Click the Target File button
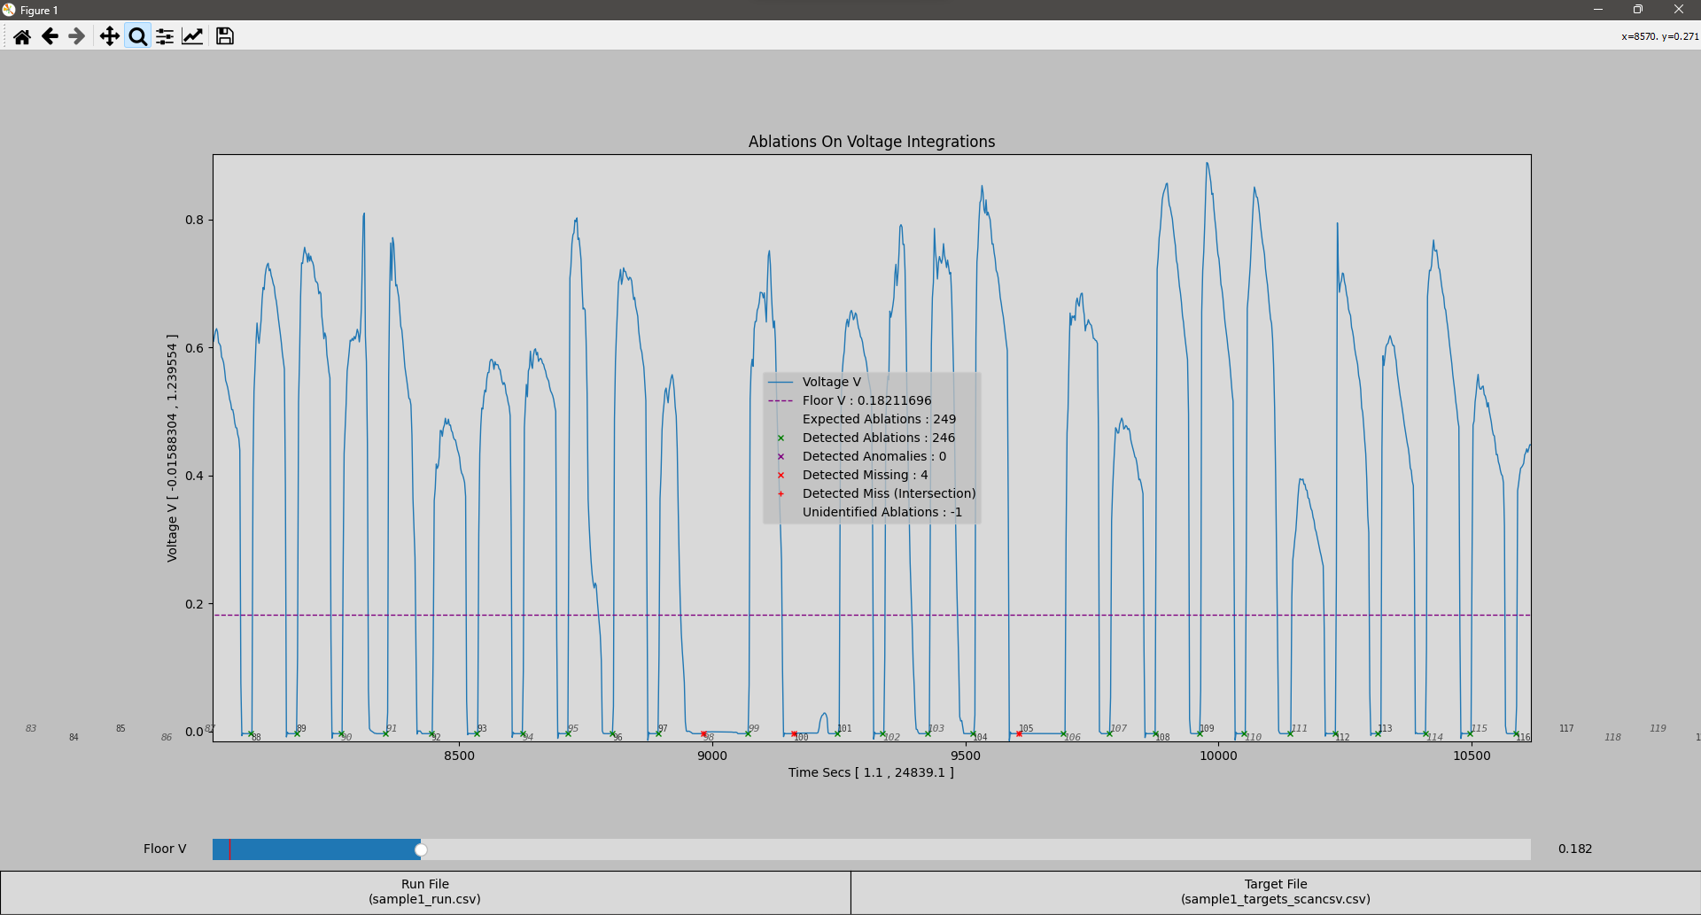Image resolution: width=1701 pixels, height=915 pixels. click(1276, 892)
